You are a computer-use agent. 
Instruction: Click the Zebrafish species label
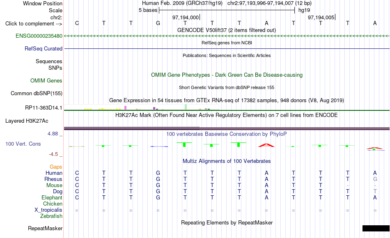(51, 216)
